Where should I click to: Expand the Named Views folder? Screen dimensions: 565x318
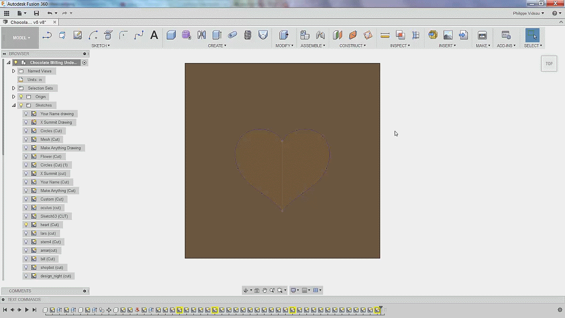14,71
